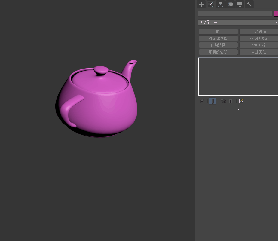The image size is (278, 241).
Task: Add the 编辑多边形 modifier
Action: [x=218, y=52]
